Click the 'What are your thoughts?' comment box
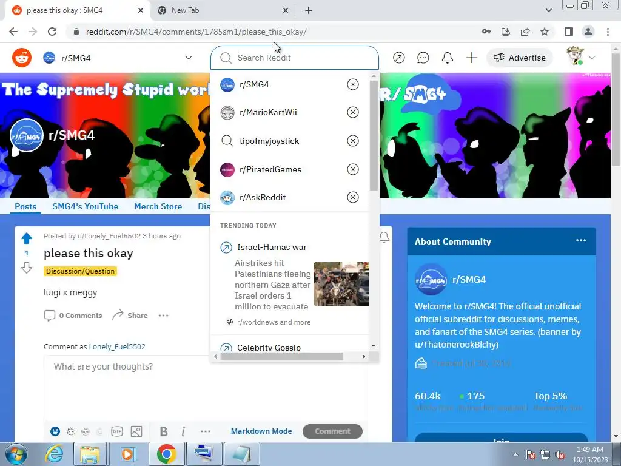 click(206, 388)
